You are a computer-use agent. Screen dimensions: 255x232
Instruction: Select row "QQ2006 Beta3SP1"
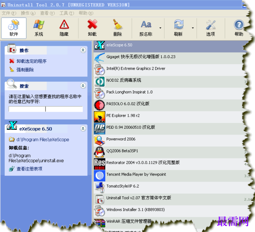[x=170, y=152]
